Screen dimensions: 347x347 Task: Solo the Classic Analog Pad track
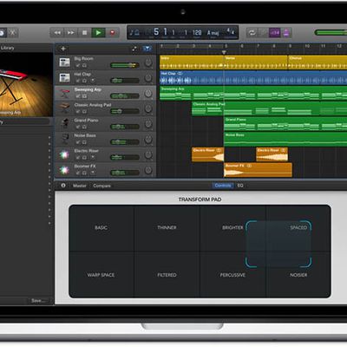coord(84,111)
